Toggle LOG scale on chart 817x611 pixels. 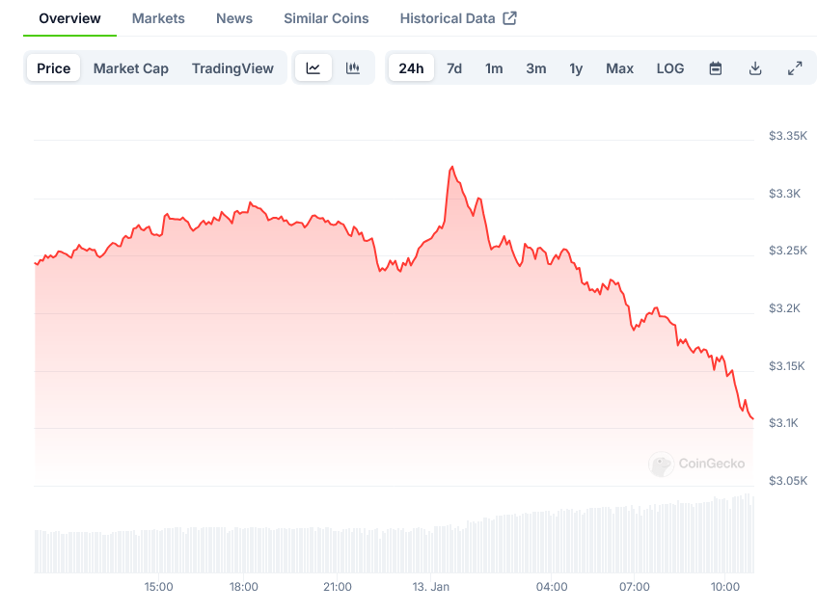tap(670, 68)
